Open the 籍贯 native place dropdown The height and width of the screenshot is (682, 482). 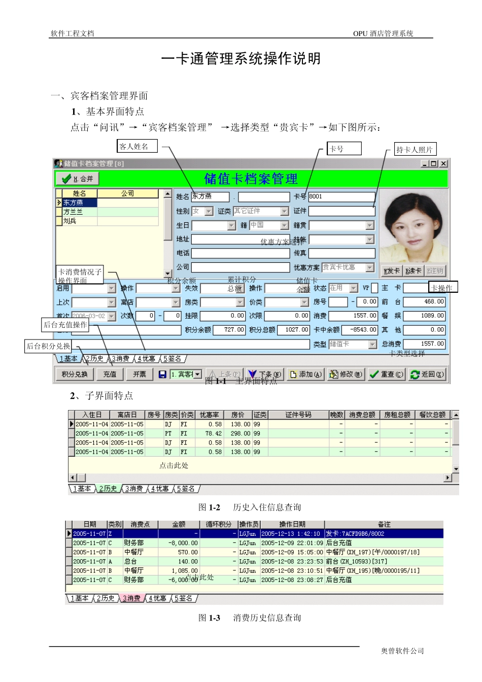point(370,225)
